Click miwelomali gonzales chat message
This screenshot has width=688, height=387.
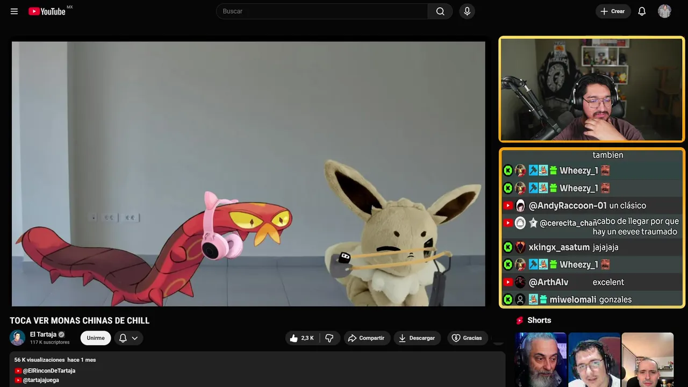[592, 299]
